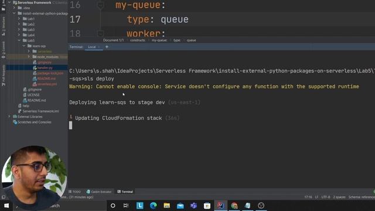Viewport: 375px width, 211px height.
Task: Expand the .idea folder
Action: tap(14, 8)
